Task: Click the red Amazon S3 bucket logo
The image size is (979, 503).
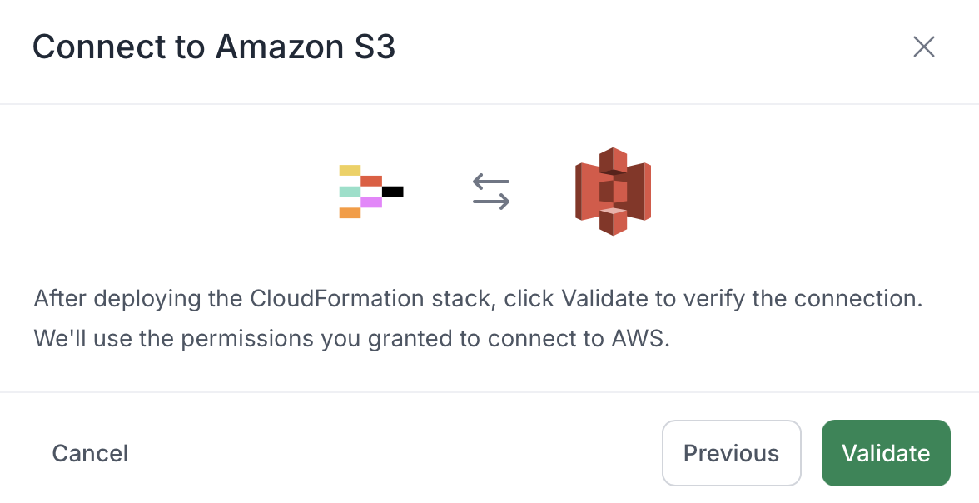Action: tap(613, 192)
